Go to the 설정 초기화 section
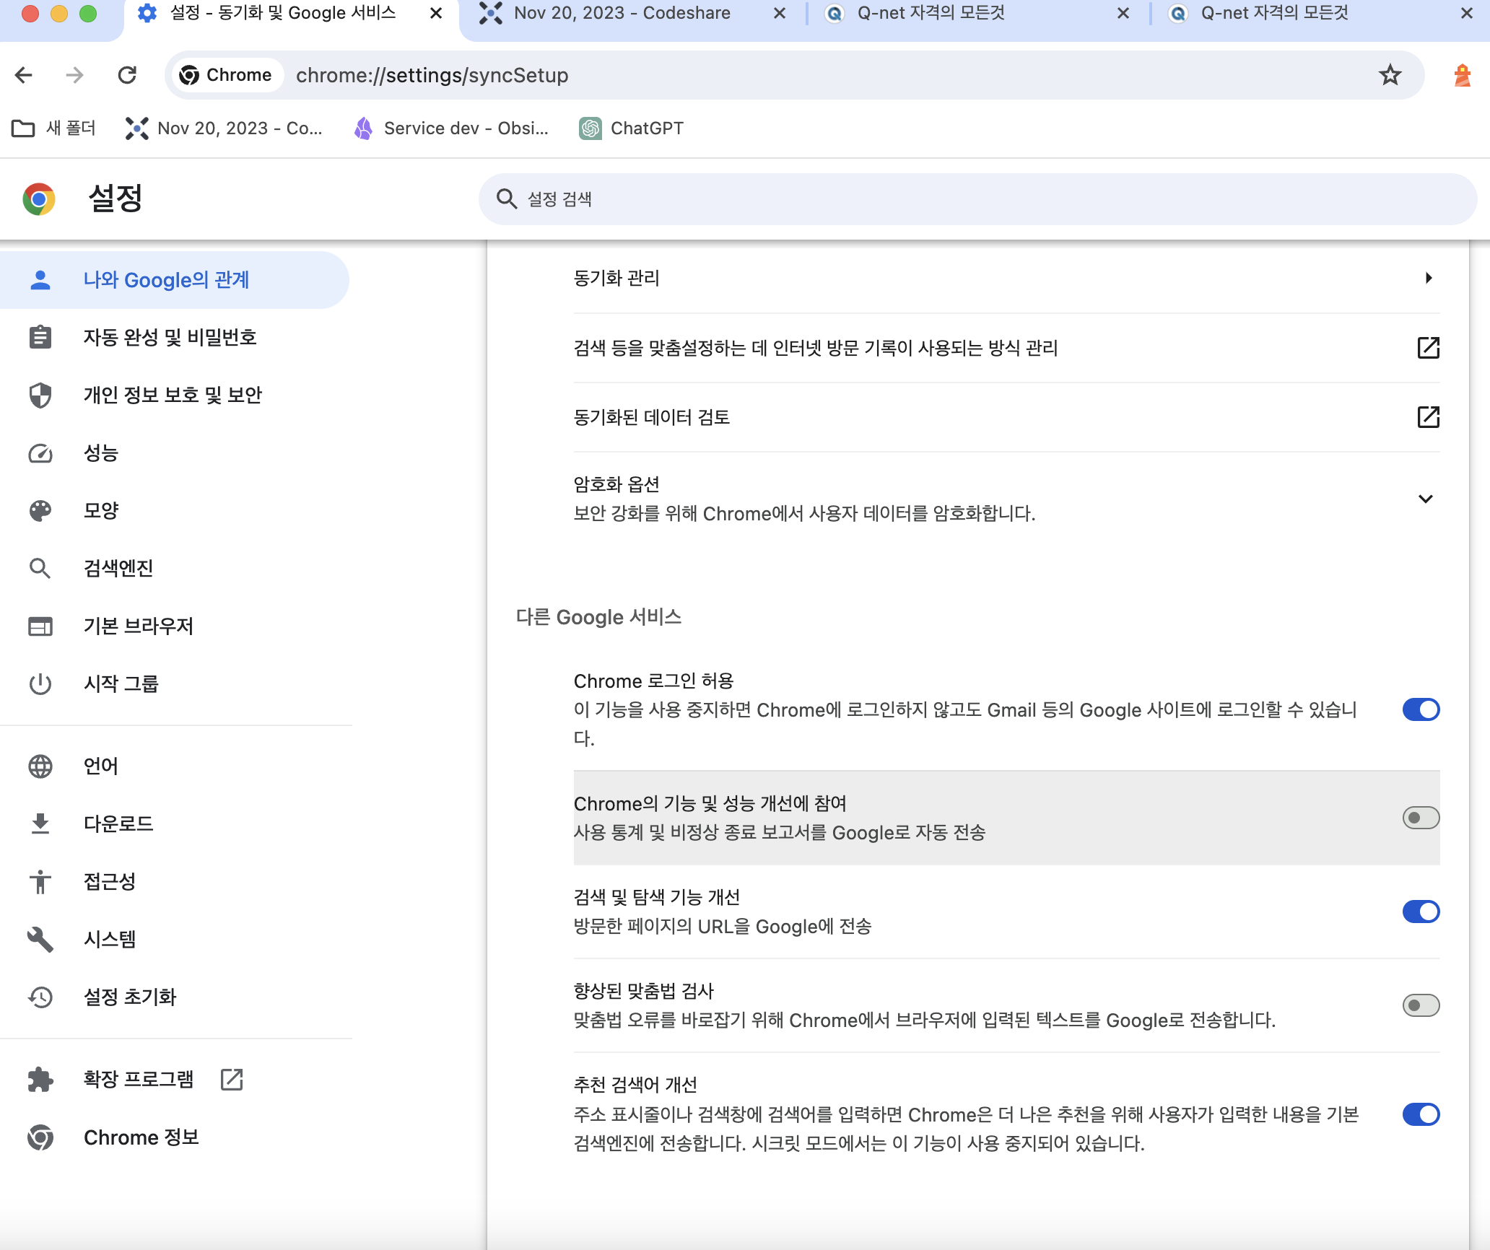Image resolution: width=1490 pixels, height=1250 pixels. (175, 997)
